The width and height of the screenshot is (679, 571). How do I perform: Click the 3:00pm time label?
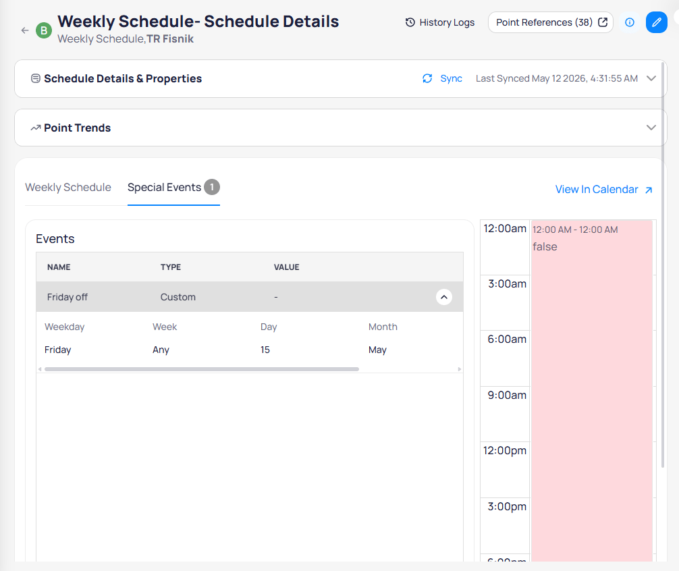(507, 506)
